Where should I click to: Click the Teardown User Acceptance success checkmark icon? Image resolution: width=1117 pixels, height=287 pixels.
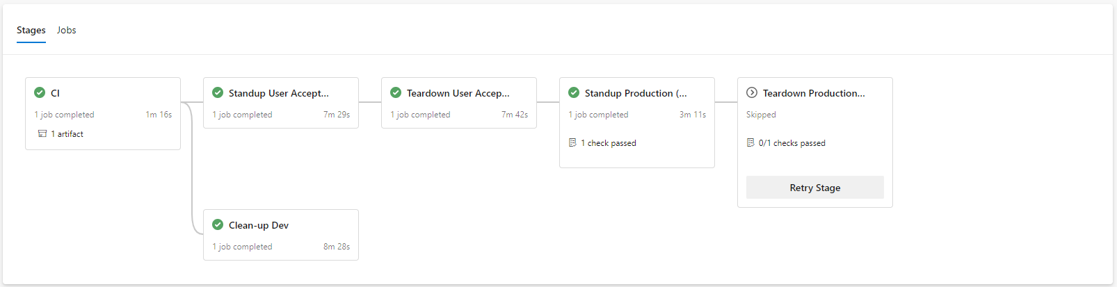(396, 92)
